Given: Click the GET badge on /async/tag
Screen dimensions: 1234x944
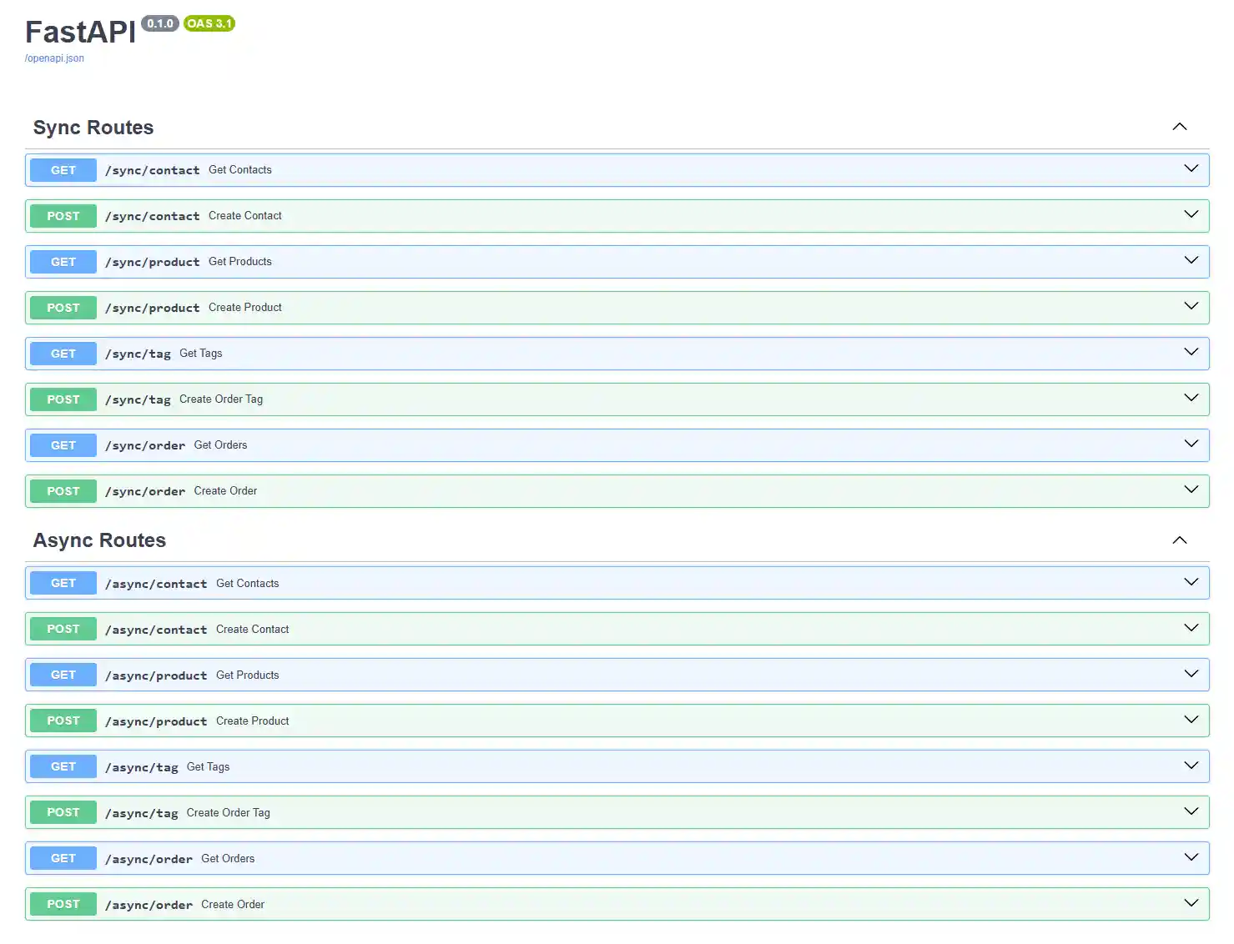Looking at the screenshot, I should click(x=62, y=766).
